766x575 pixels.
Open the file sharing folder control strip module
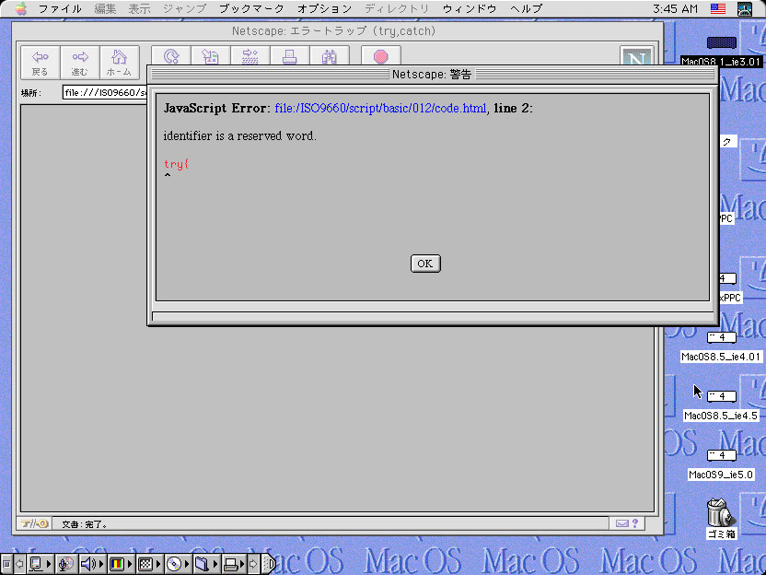[205, 564]
